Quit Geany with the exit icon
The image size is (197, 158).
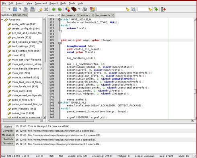tap(163, 9)
